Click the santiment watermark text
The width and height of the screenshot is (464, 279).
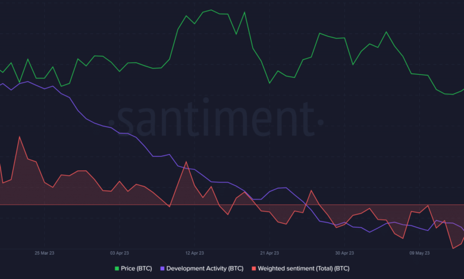tap(217, 118)
